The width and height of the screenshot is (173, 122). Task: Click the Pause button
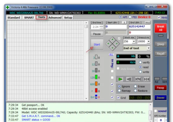click(x=97, y=34)
